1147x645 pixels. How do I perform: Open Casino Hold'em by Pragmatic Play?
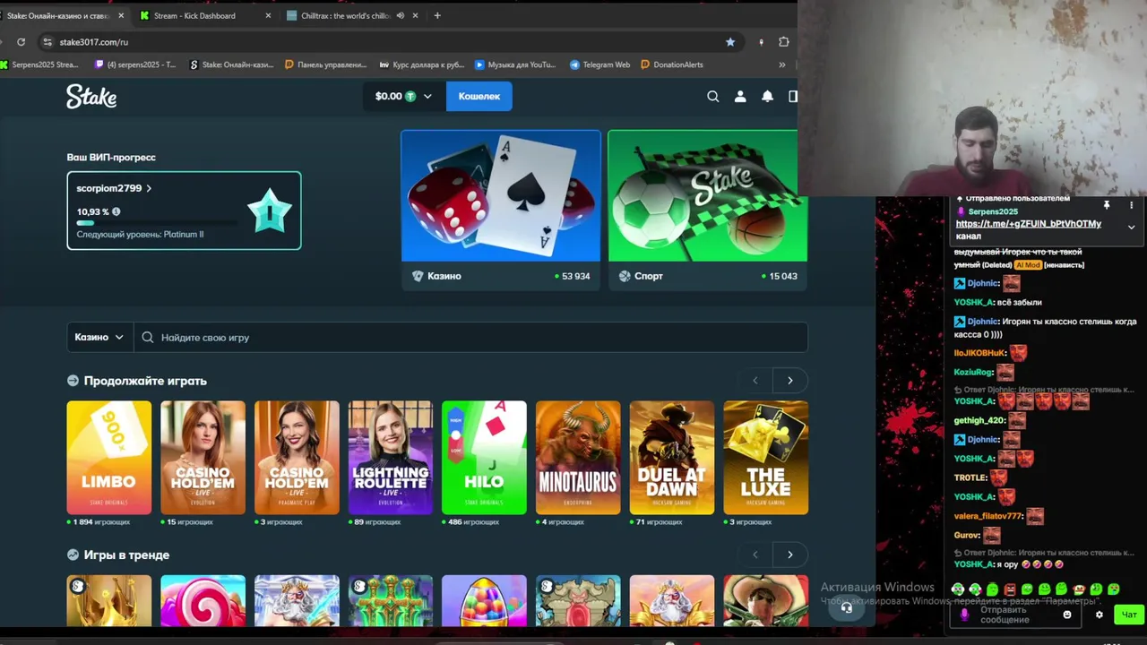[297, 458]
